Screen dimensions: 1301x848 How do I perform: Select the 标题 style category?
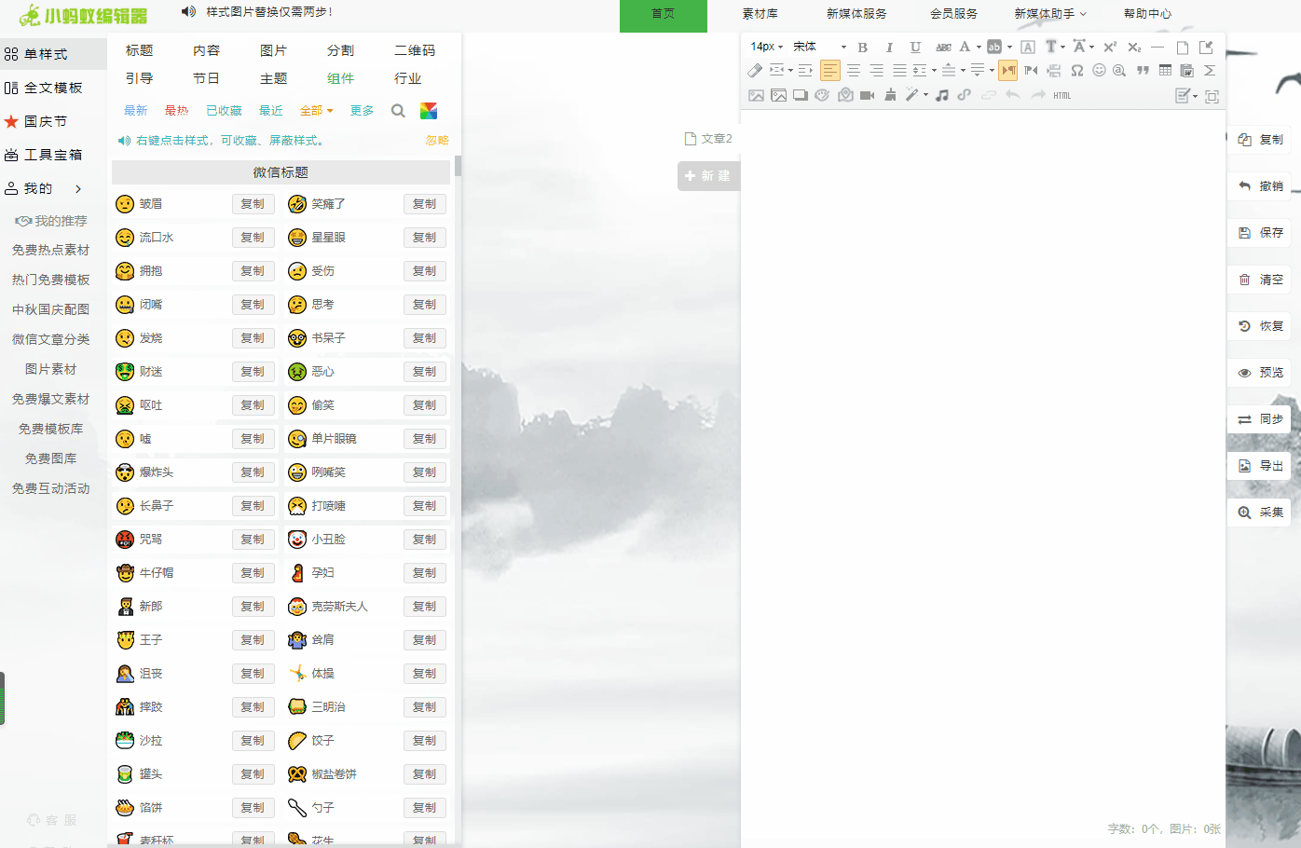(x=139, y=50)
